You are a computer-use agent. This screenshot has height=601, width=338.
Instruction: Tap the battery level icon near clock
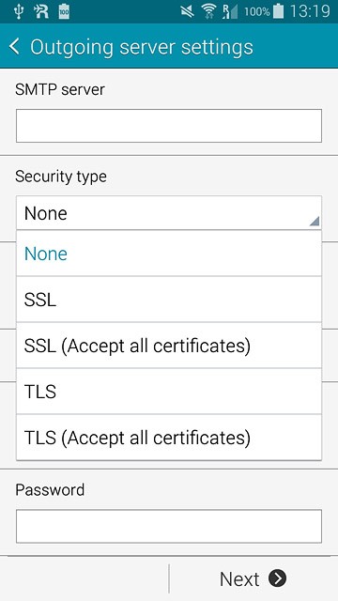279,11
